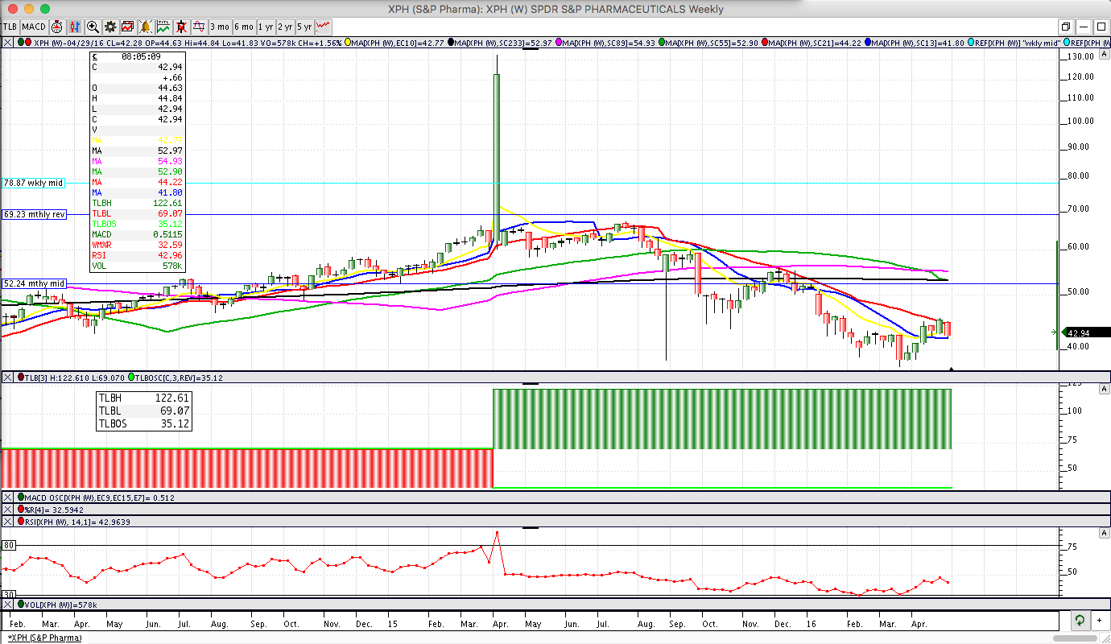The image size is (1111, 644).
Task: Close the TLB indicator pane
Action: pyautogui.click(x=7, y=377)
